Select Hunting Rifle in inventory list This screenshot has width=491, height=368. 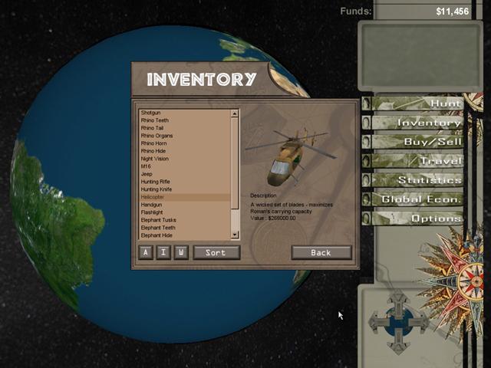(156, 182)
